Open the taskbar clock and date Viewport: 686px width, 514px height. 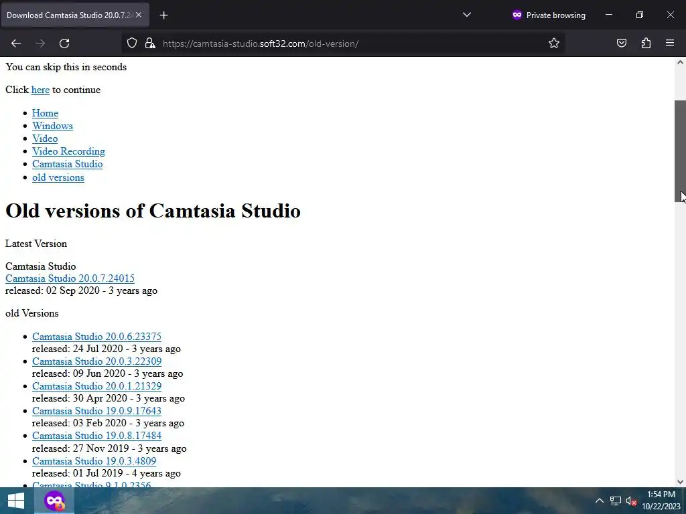661,501
